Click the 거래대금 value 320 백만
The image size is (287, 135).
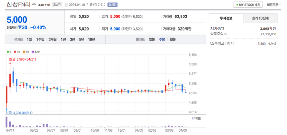pyautogui.click(x=185, y=29)
